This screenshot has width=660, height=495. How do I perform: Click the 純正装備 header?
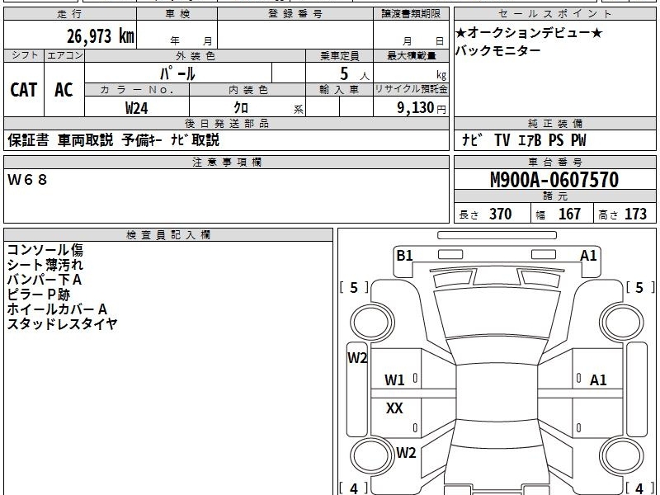[555, 123]
